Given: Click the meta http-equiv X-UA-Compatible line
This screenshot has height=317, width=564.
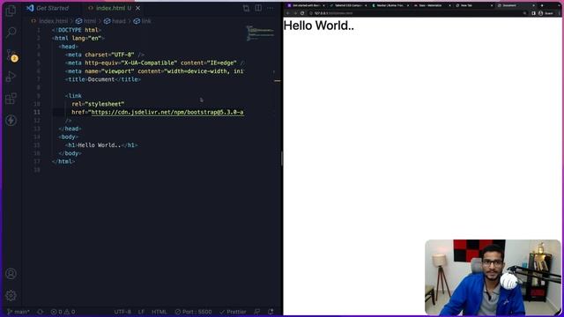Looking at the screenshot, I should pos(155,63).
